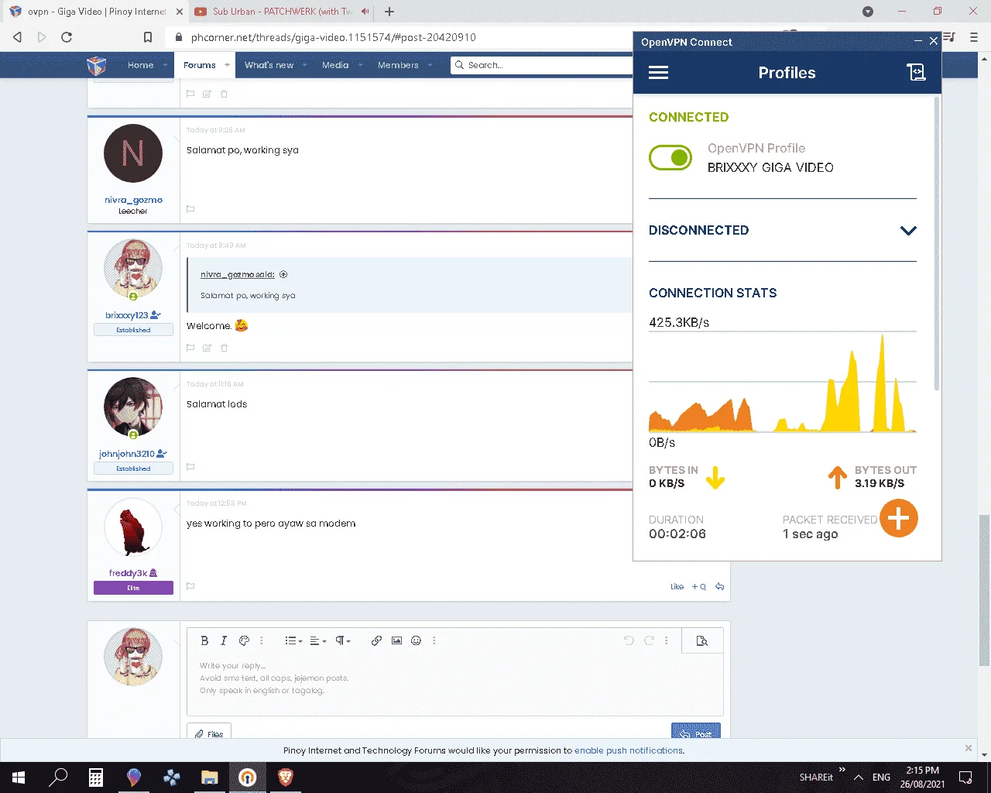Viewport: 991px width, 793px height.
Task: Click the redo icon in editor
Action: pyautogui.click(x=649, y=640)
